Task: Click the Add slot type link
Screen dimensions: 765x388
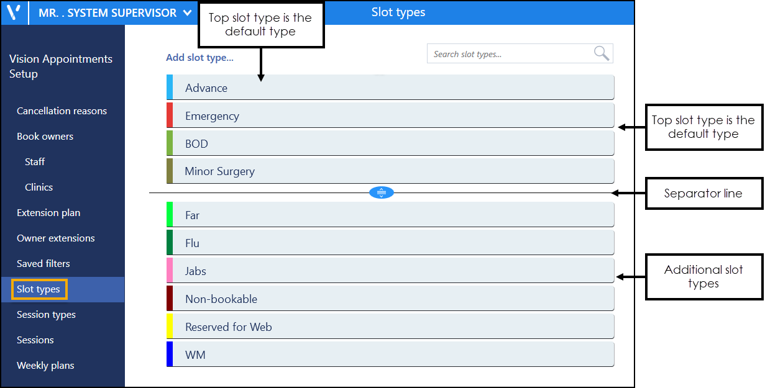Action: (x=199, y=58)
